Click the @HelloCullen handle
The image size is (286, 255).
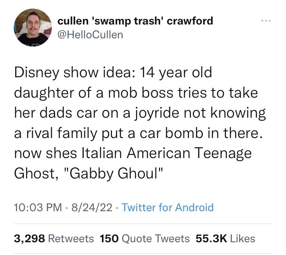(x=90, y=35)
